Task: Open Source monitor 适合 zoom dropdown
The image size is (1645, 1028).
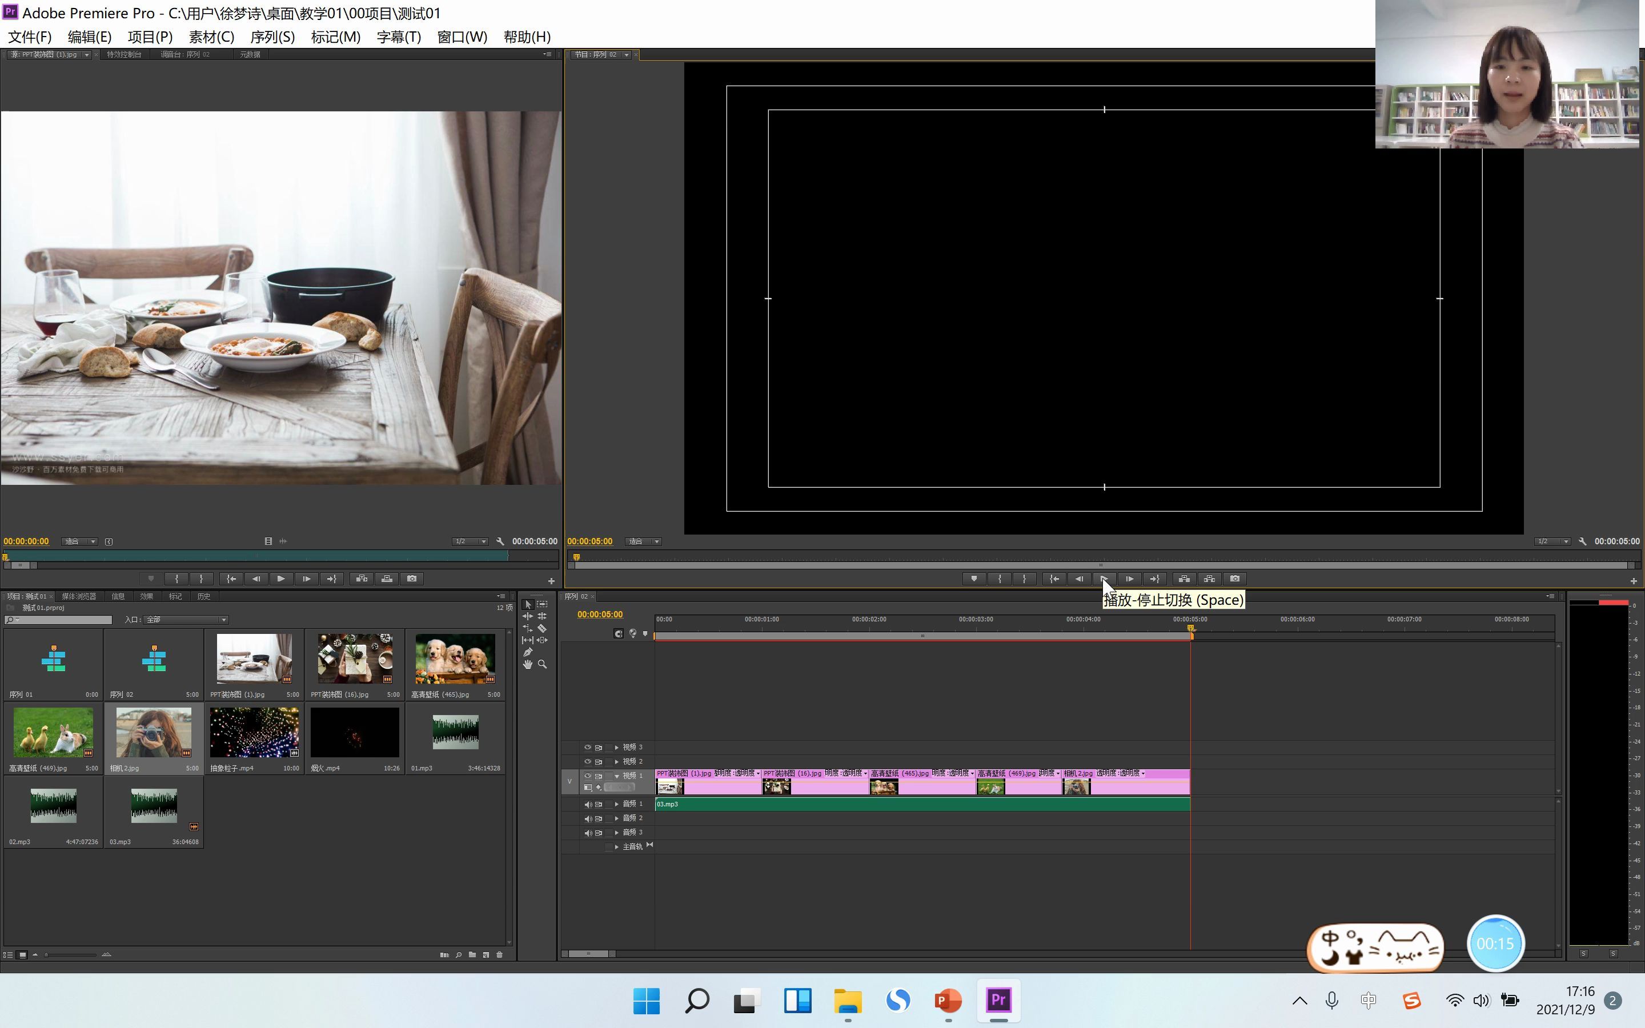Action: (x=79, y=542)
